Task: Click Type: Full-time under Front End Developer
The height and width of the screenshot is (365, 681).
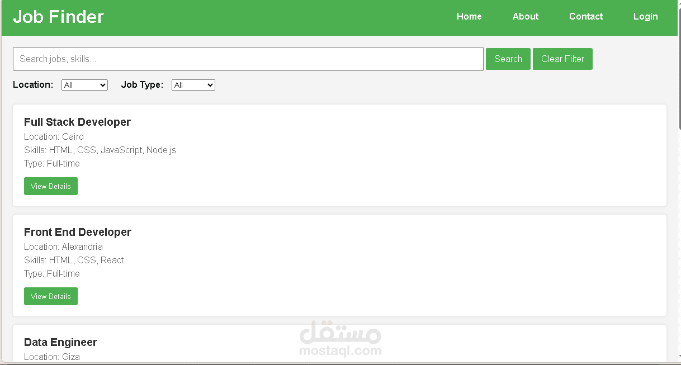Action: pos(52,273)
